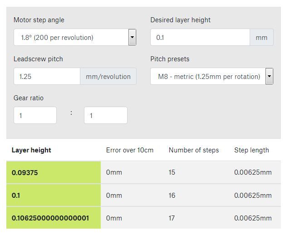Click the Error over 10cm column header
Viewport: 290px width, 235px height.
pos(130,150)
